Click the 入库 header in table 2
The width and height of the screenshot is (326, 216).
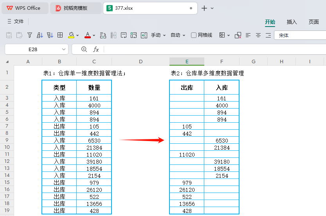[x=222, y=87]
